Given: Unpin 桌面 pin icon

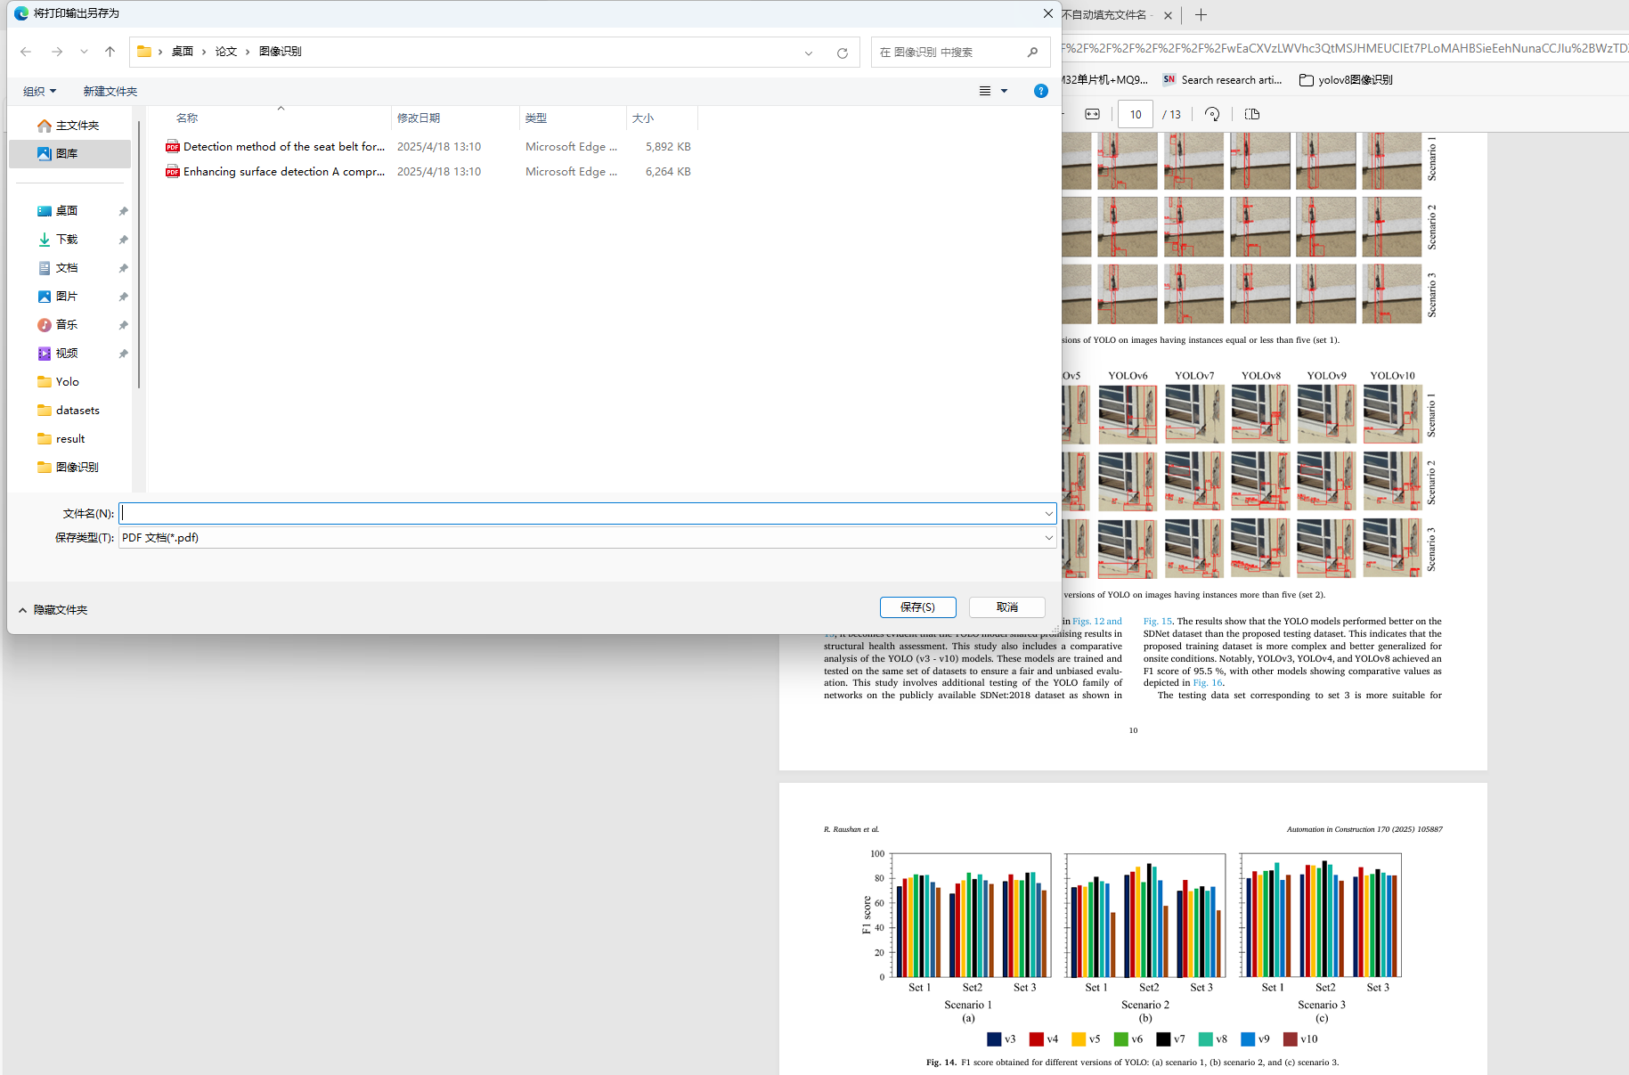Looking at the screenshot, I should point(123,211).
